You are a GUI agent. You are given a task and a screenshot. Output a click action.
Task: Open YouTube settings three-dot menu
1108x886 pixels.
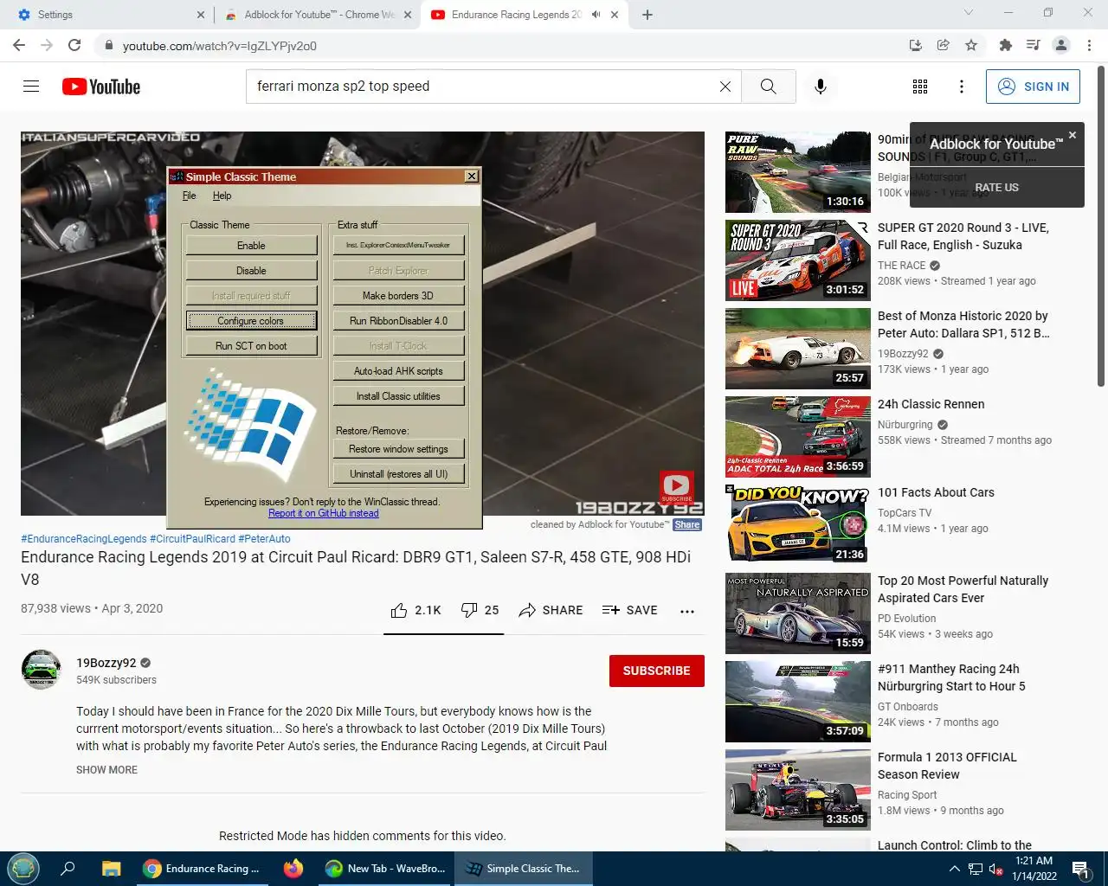tap(962, 87)
